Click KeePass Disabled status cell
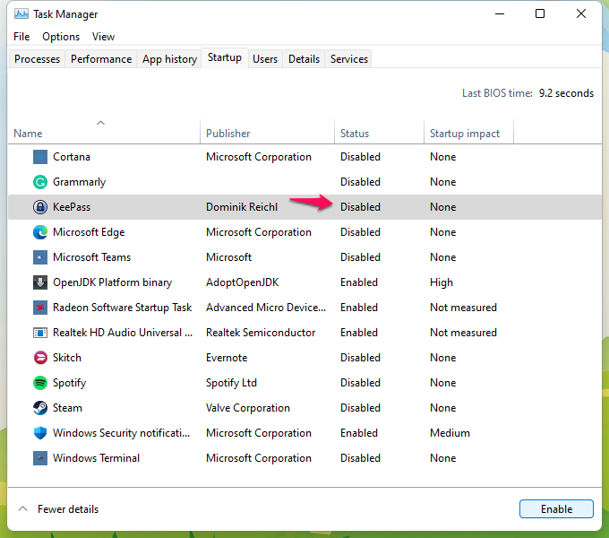609x538 pixels. pos(360,207)
